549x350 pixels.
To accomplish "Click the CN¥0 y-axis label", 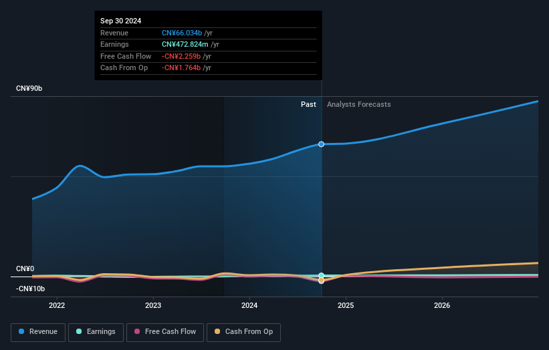I will click(x=25, y=269).
